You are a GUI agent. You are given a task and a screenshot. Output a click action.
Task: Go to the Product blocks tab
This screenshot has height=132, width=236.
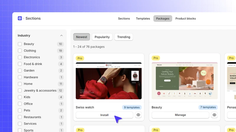(186, 18)
